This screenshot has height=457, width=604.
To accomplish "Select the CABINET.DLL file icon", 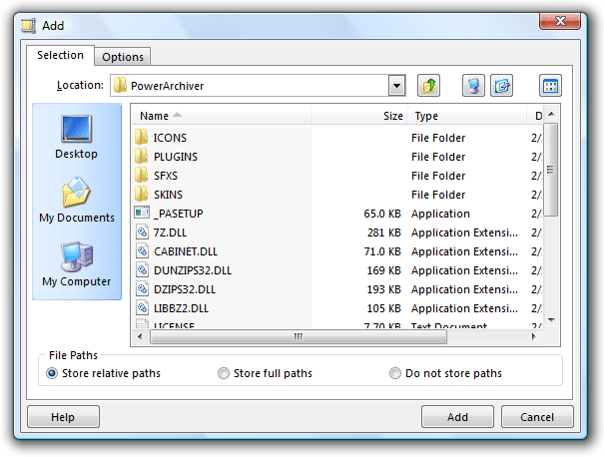I will coord(142,251).
